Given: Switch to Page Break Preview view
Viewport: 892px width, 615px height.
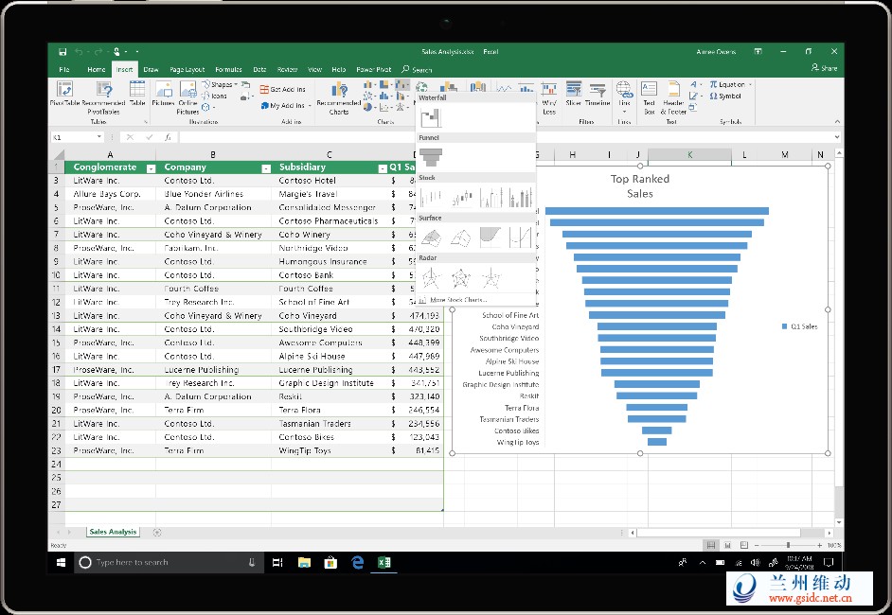Looking at the screenshot, I should (744, 545).
